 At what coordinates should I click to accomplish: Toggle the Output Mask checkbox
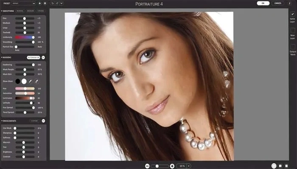[292, 46]
